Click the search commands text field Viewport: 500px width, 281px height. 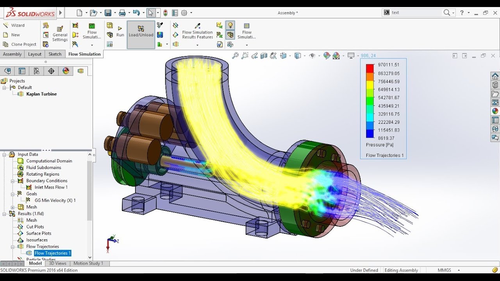(x=416, y=12)
